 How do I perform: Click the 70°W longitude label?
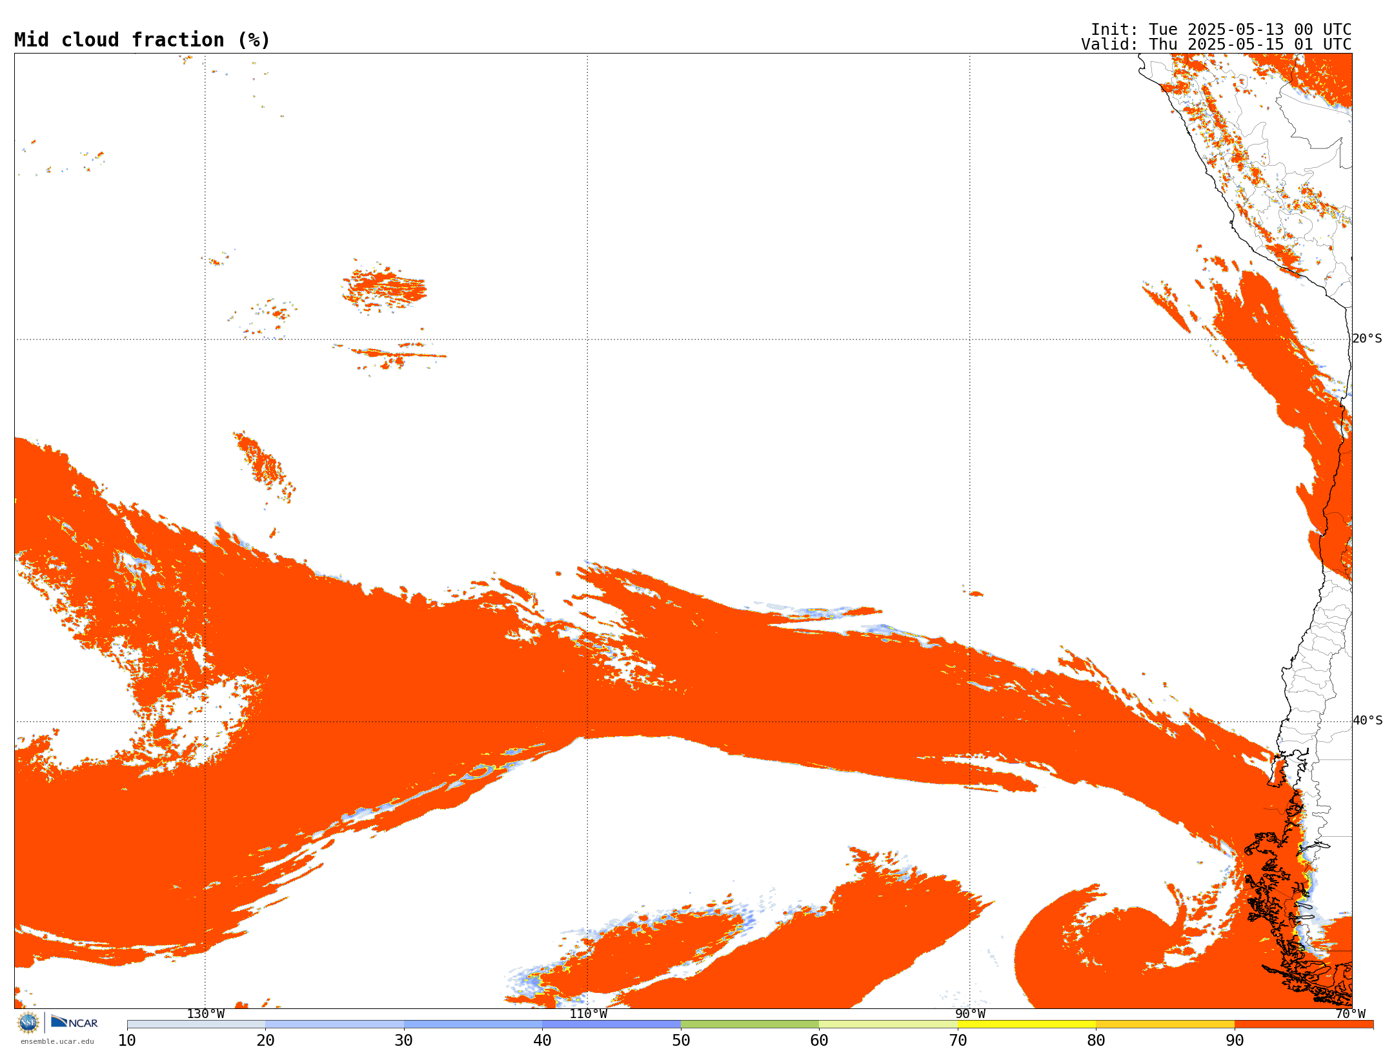pos(1350,1014)
